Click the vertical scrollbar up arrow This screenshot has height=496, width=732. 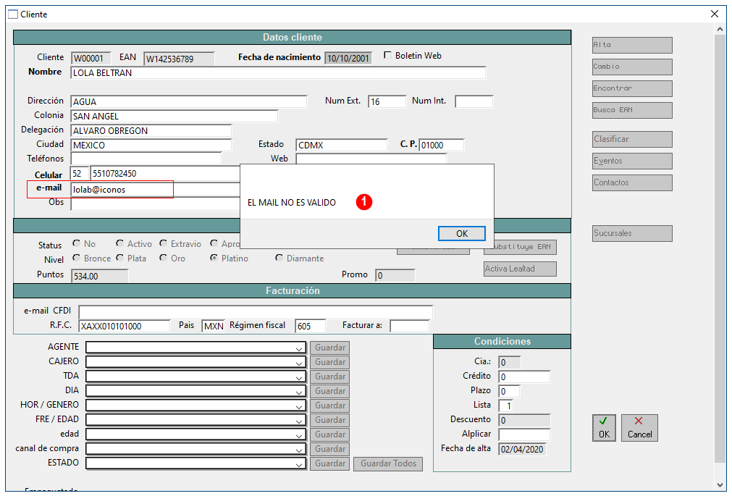click(x=720, y=29)
